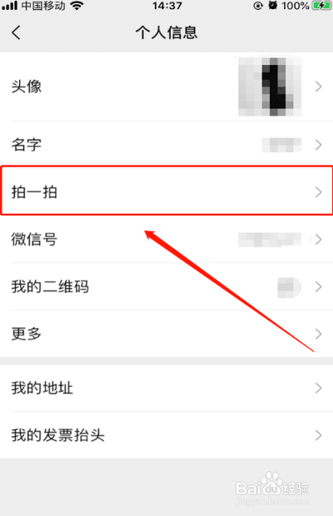Tap the battery charging icon
The height and width of the screenshot is (516, 333).
pyautogui.click(x=321, y=6)
